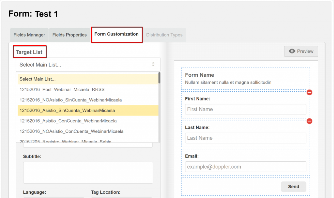Select 12152016_NOAsistio_SinCuenta_WebinarMicaela list option
The height and width of the screenshot is (198, 334).
click(x=88, y=100)
